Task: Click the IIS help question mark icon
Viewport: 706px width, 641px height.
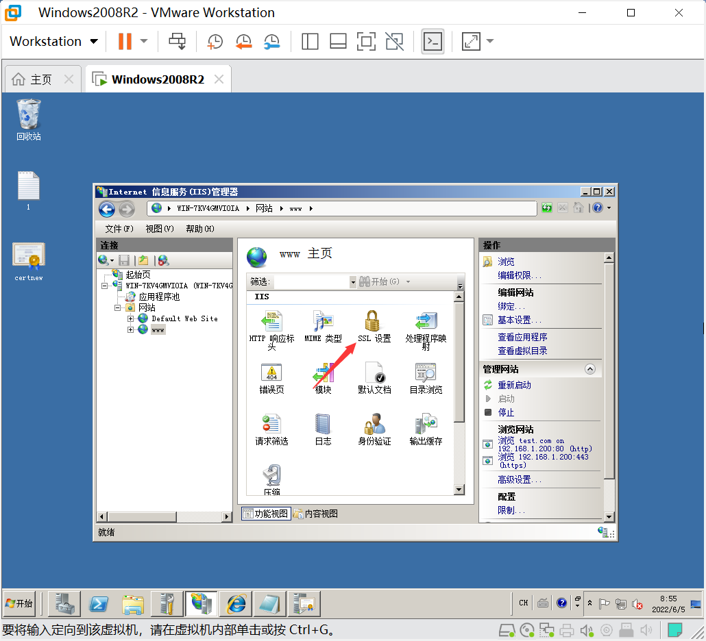Action: tap(598, 208)
